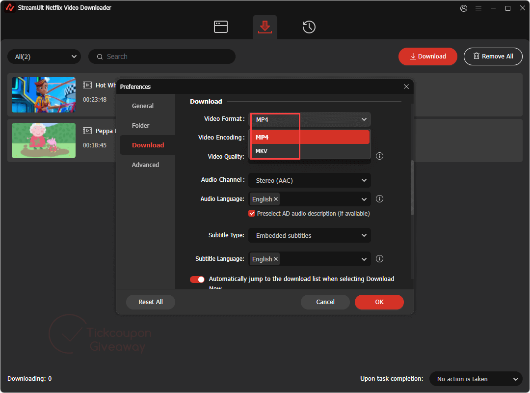The height and width of the screenshot is (393, 530).
Task: Click the Search input field
Action: [x=162, y=57]
